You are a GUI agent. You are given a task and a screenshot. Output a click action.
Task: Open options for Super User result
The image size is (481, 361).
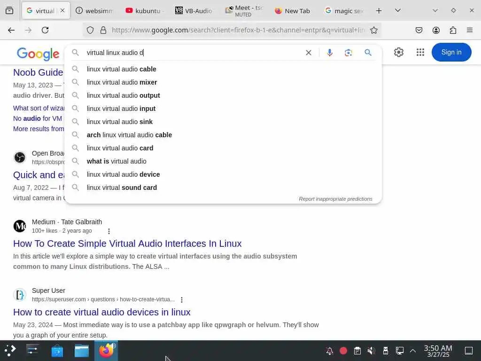coord(182,299)
